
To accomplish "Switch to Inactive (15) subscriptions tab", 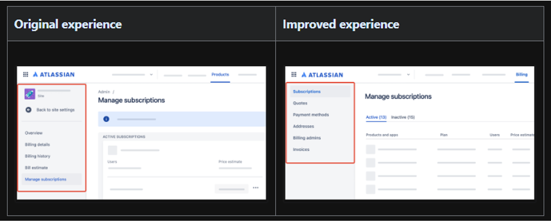I will tap(403, 117).
